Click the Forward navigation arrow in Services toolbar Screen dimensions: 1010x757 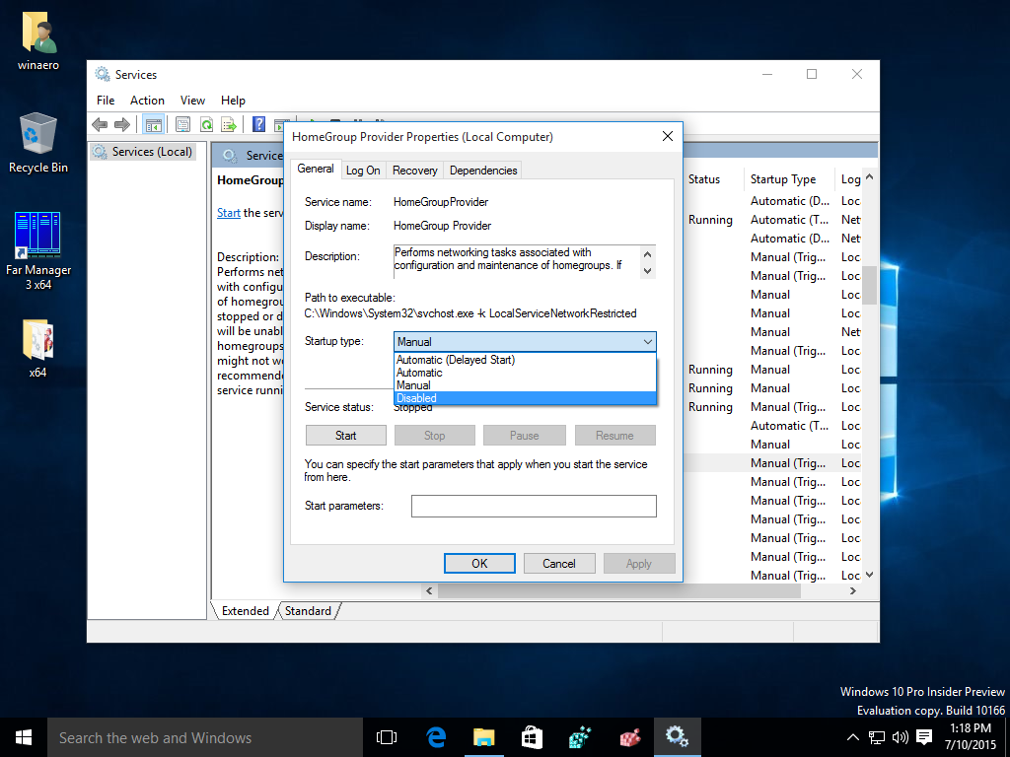tap(122, 124)
